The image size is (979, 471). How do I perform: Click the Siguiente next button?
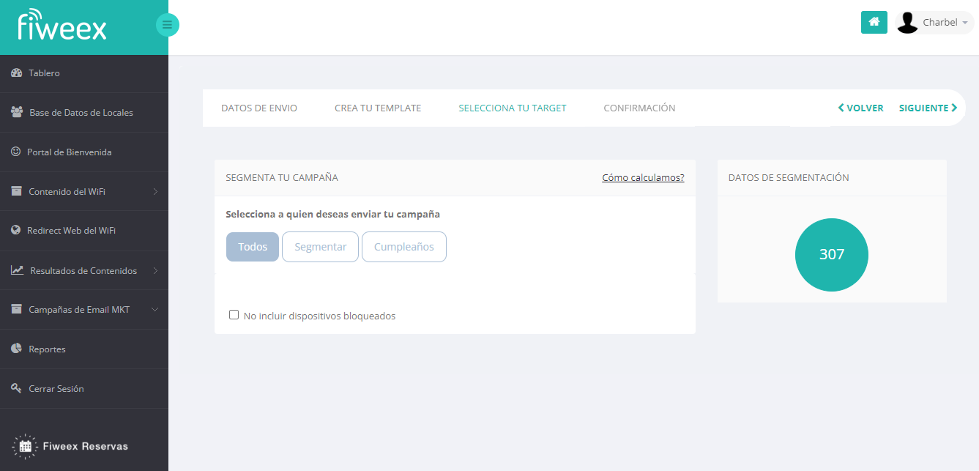tap(928, 108)
